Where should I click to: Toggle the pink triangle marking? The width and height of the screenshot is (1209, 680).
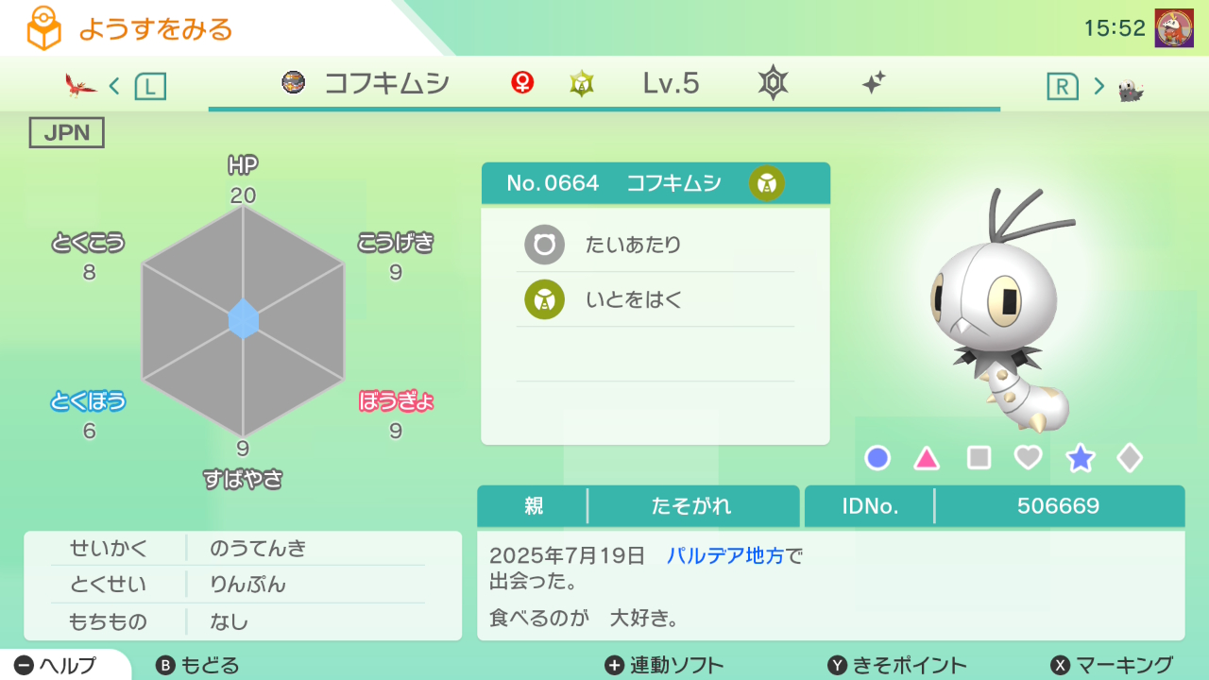pos(927,459)
